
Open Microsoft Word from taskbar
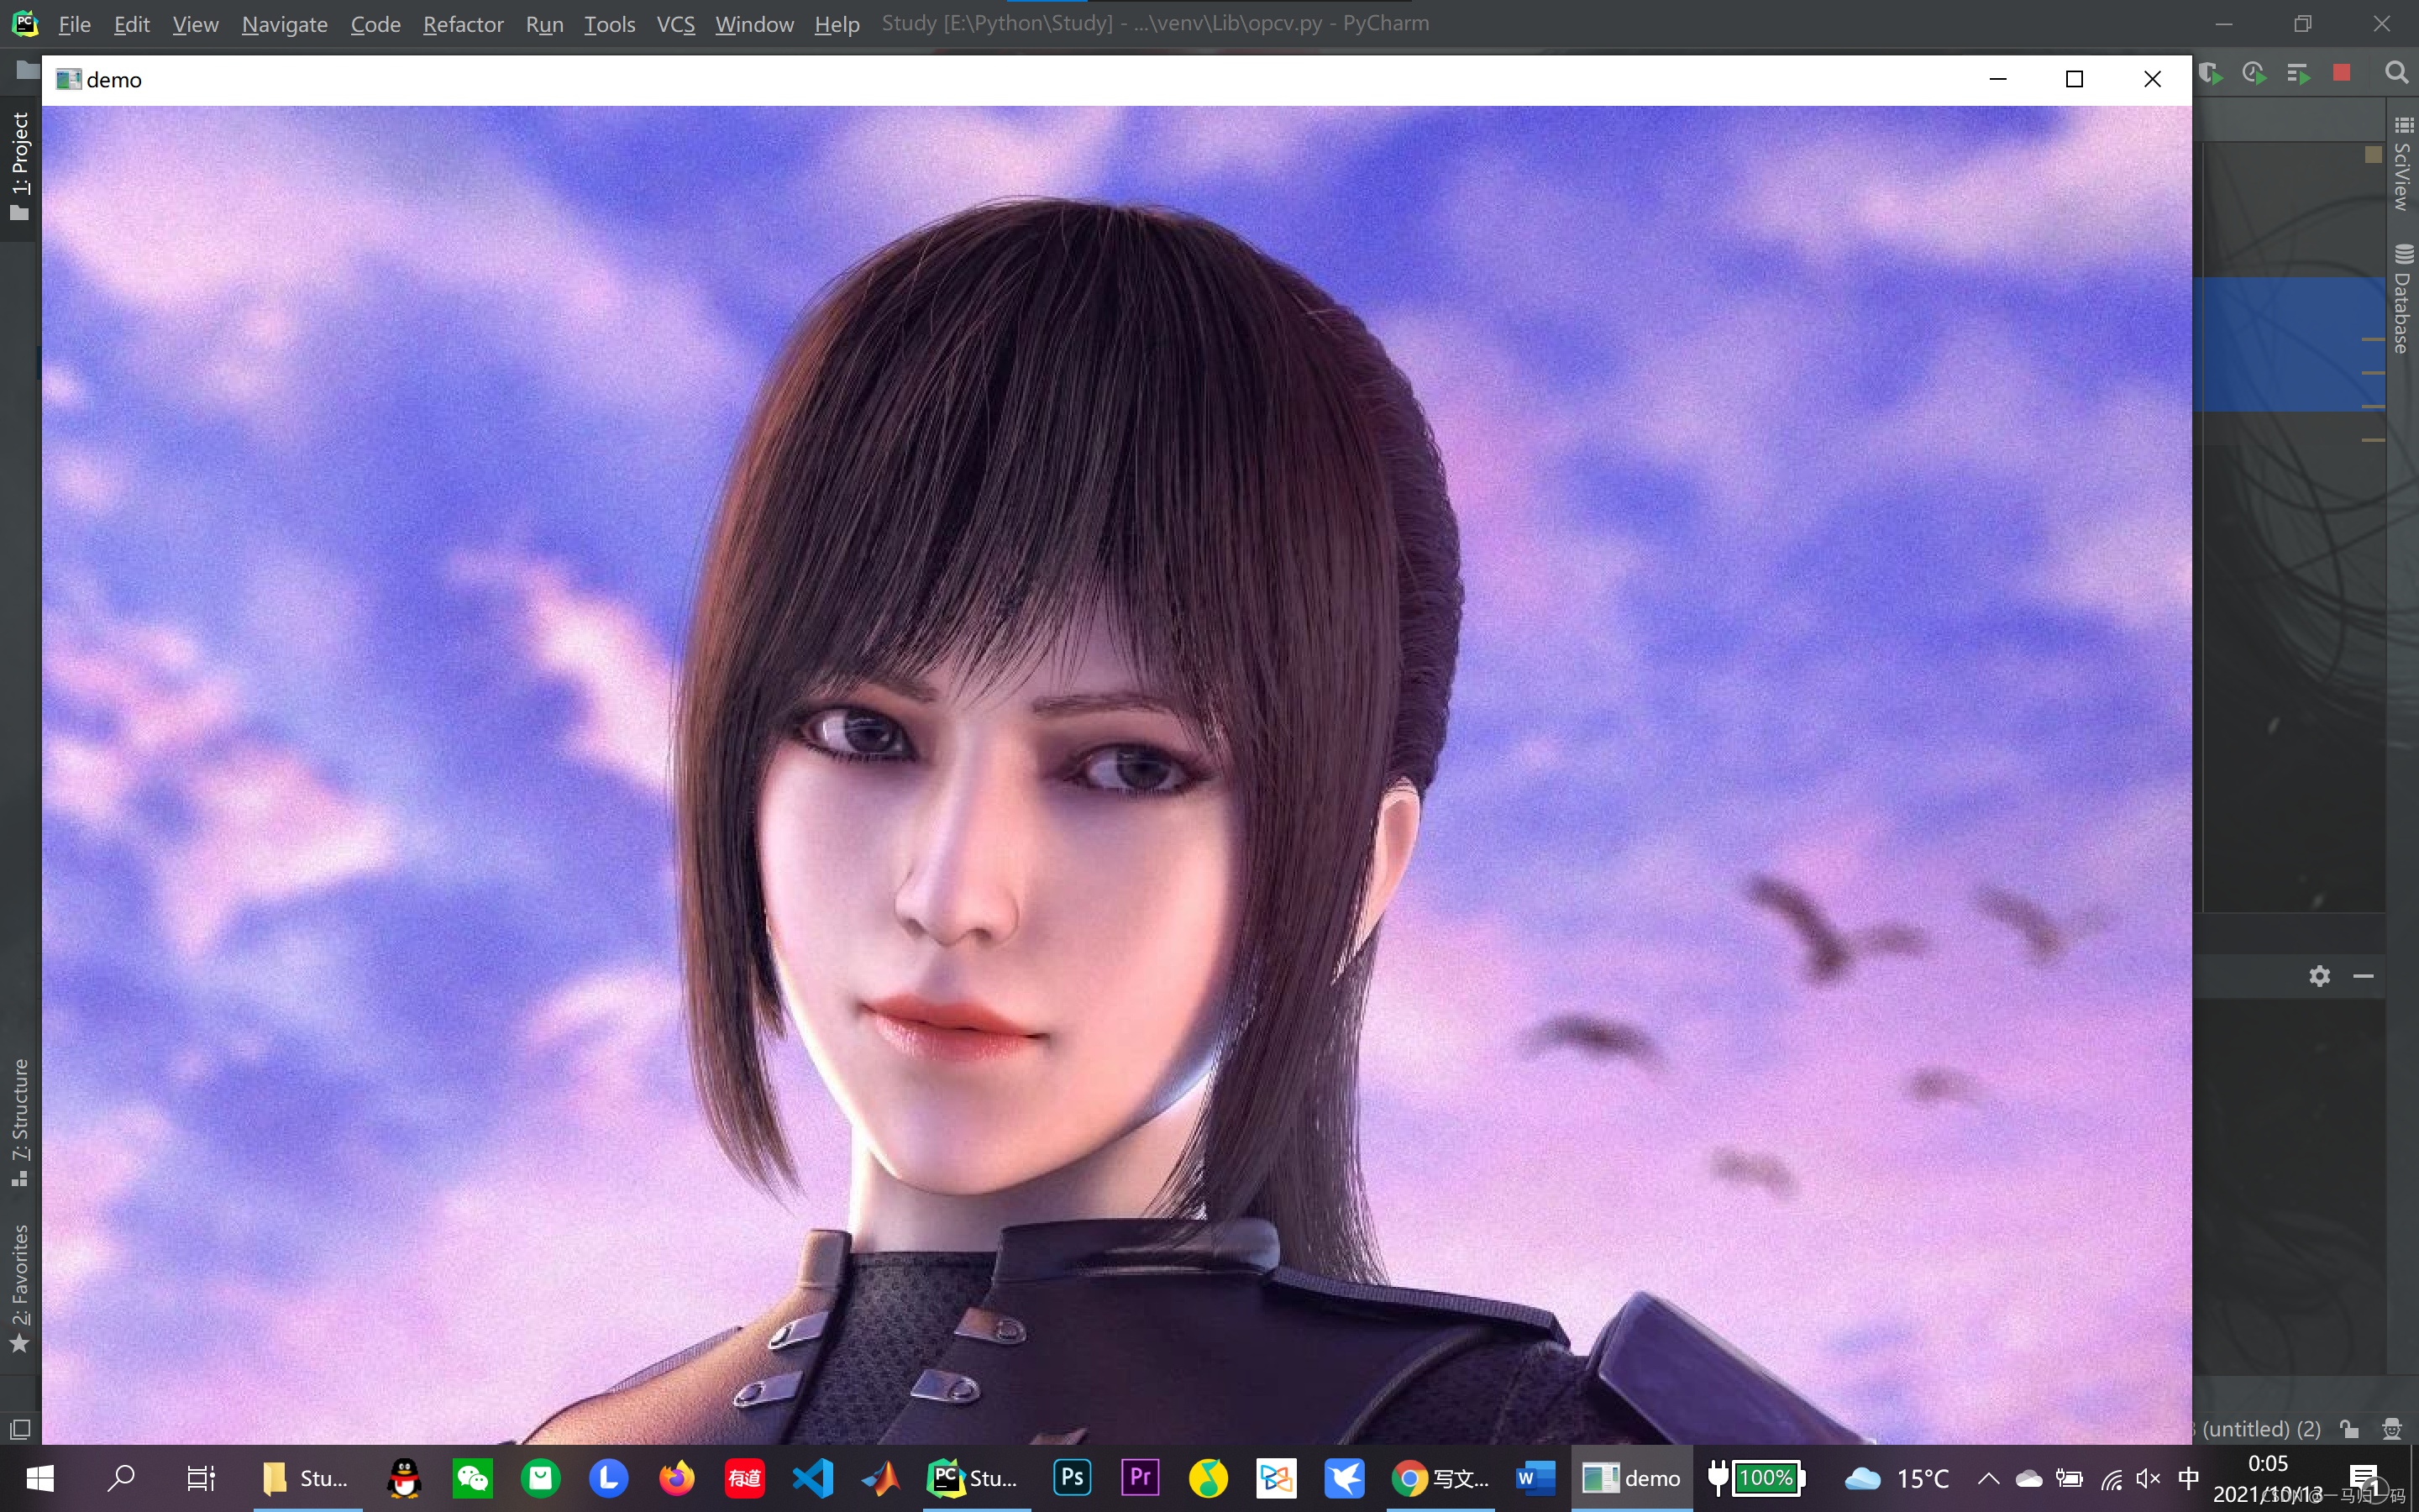click(x=1535, y=1478)
